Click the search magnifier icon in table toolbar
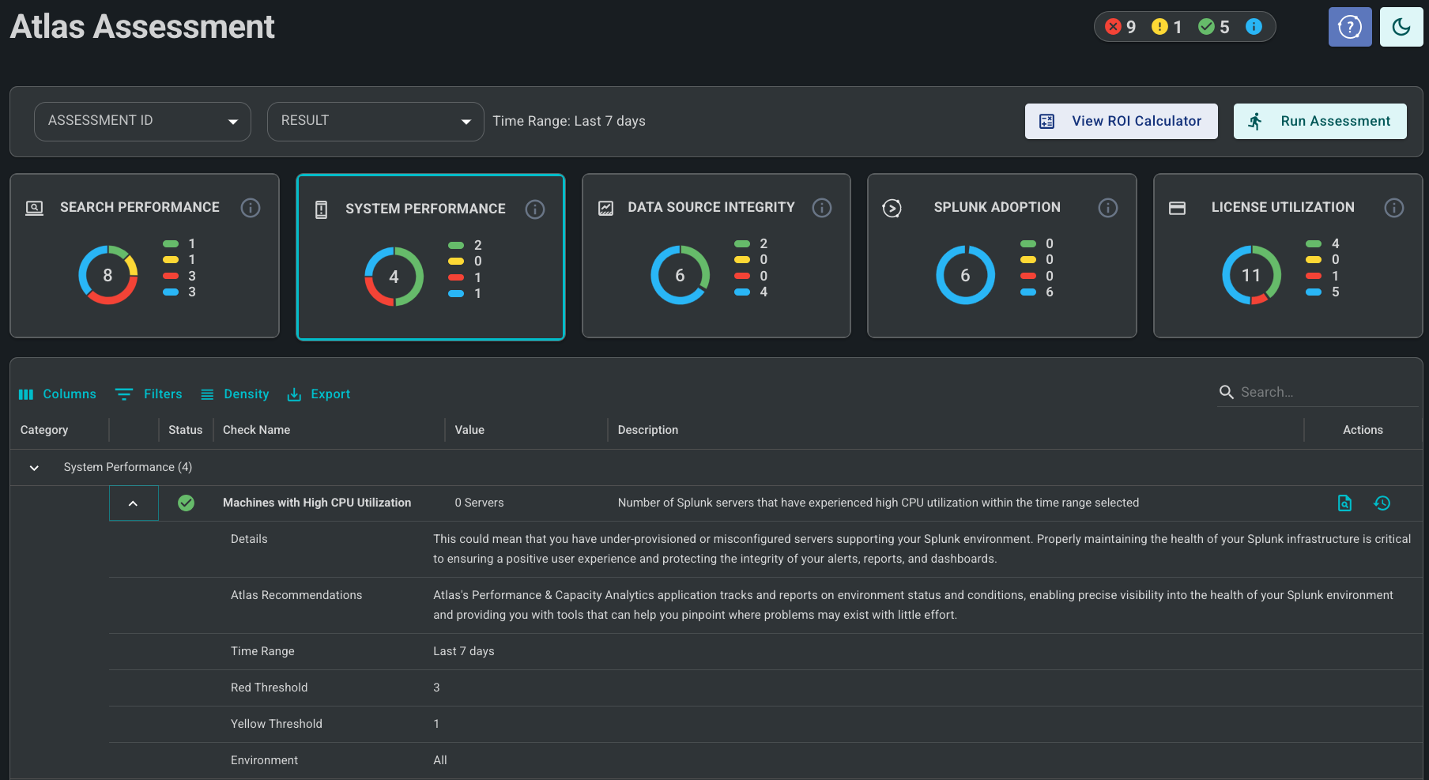1429x780 pixels. coord(1227,392)
